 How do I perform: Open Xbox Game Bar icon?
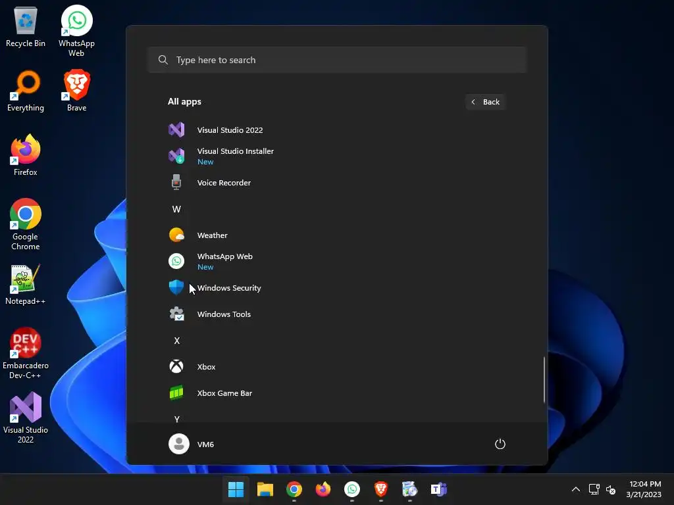pos(176,393)
